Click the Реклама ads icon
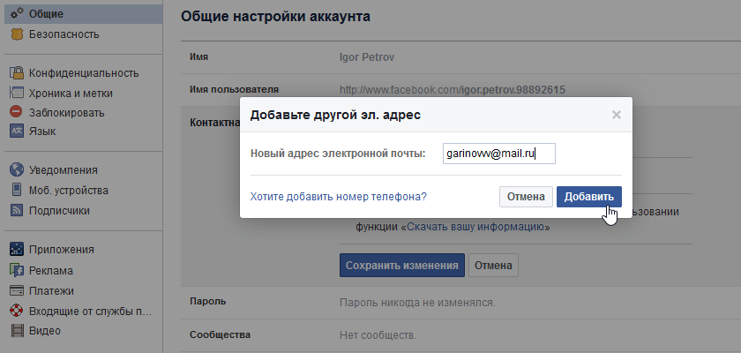 pyautogui.click(x=17, y=270)
